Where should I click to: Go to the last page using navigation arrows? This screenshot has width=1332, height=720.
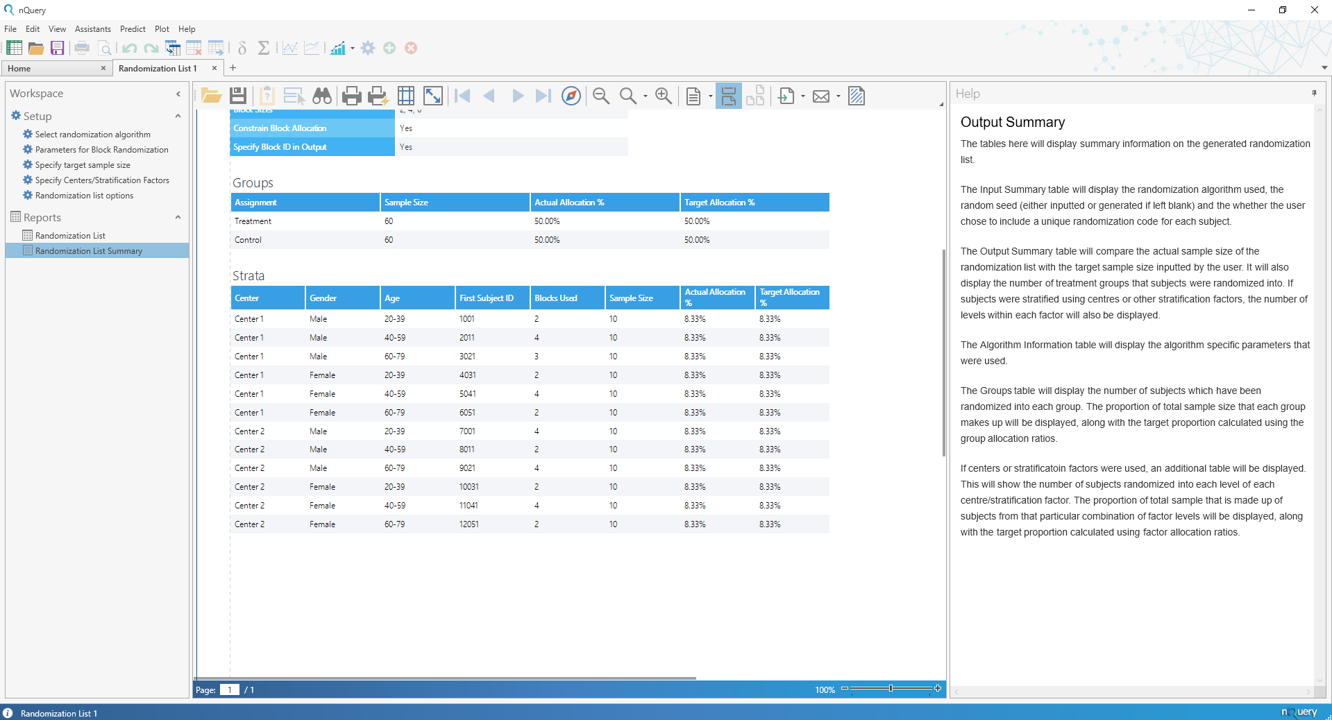pyautogui.click(x=542, y=96)
